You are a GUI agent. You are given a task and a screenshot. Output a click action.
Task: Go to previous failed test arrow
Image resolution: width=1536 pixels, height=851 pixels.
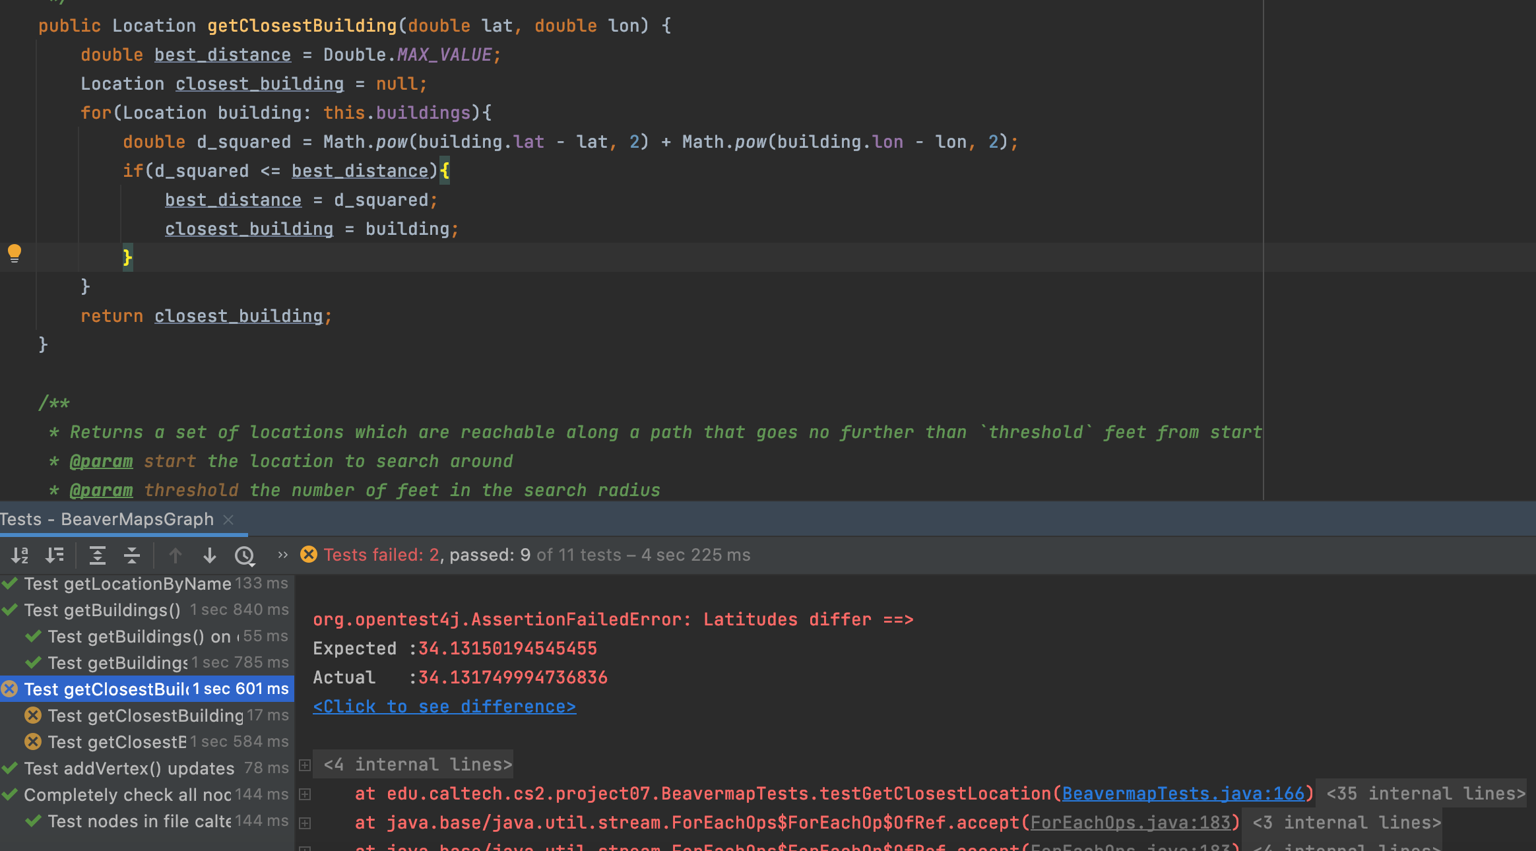pos(175,555)
